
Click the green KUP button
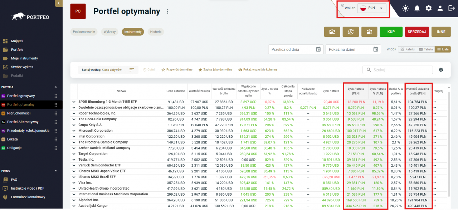click(x=391, y=32)
